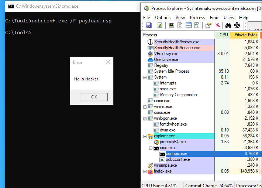Open the View menu
The width and height of the screenshot is (262, 188).
pos(180,18)
